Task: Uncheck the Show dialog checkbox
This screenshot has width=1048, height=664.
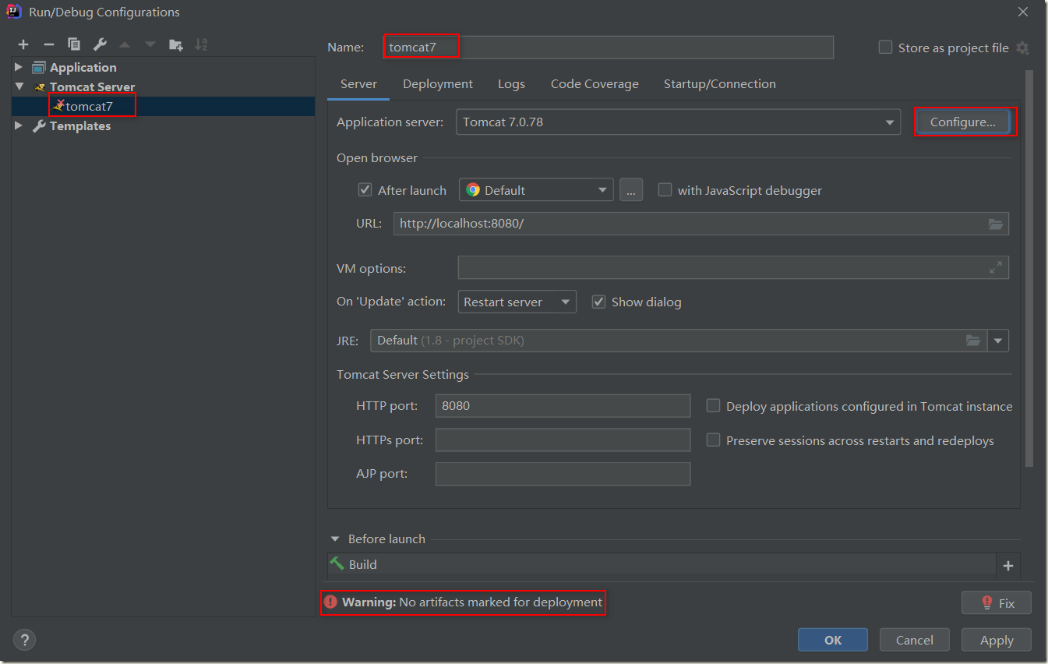Action: click(598, 302)
